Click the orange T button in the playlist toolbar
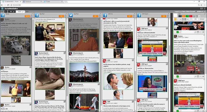The width and height of the screenshot is (207, 112). 175,19
